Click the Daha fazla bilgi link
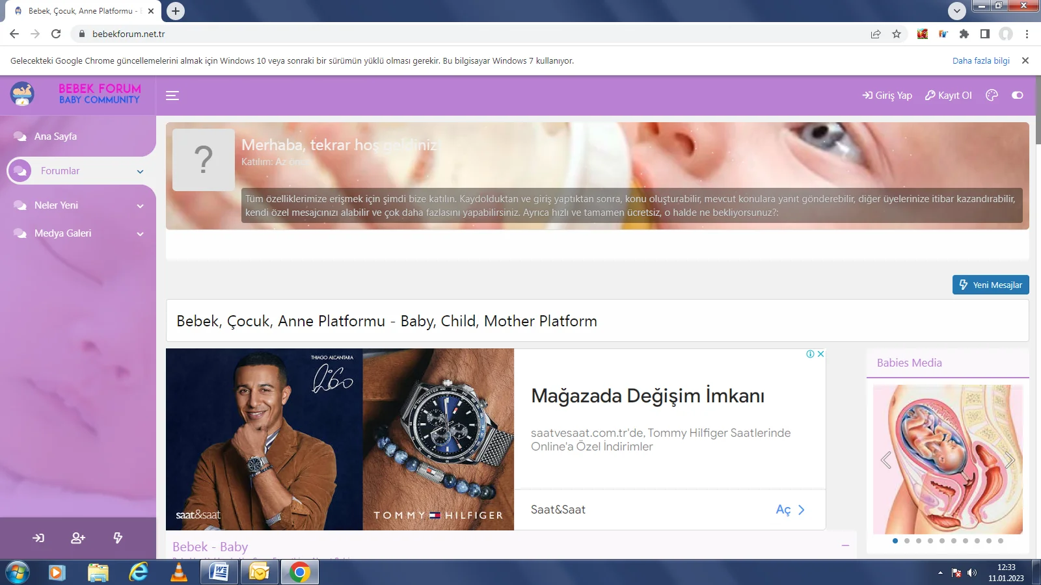Image resolution: width=1041 pixels, height=585 pixels. (x=980, y=60)
